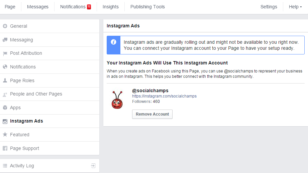Click the People and Other Pages icon
Viewport: 308px width, 173px height.
tap(5, 94)
